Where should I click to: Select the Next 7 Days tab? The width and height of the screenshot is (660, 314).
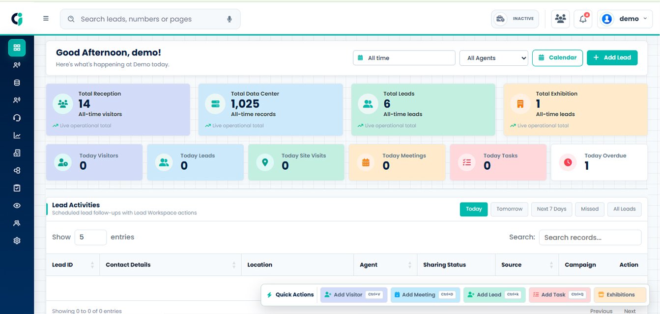click(x=551, y=209)
